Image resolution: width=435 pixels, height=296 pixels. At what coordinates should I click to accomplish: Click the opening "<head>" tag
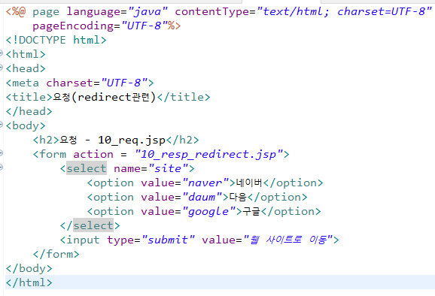tap(26, 68)
